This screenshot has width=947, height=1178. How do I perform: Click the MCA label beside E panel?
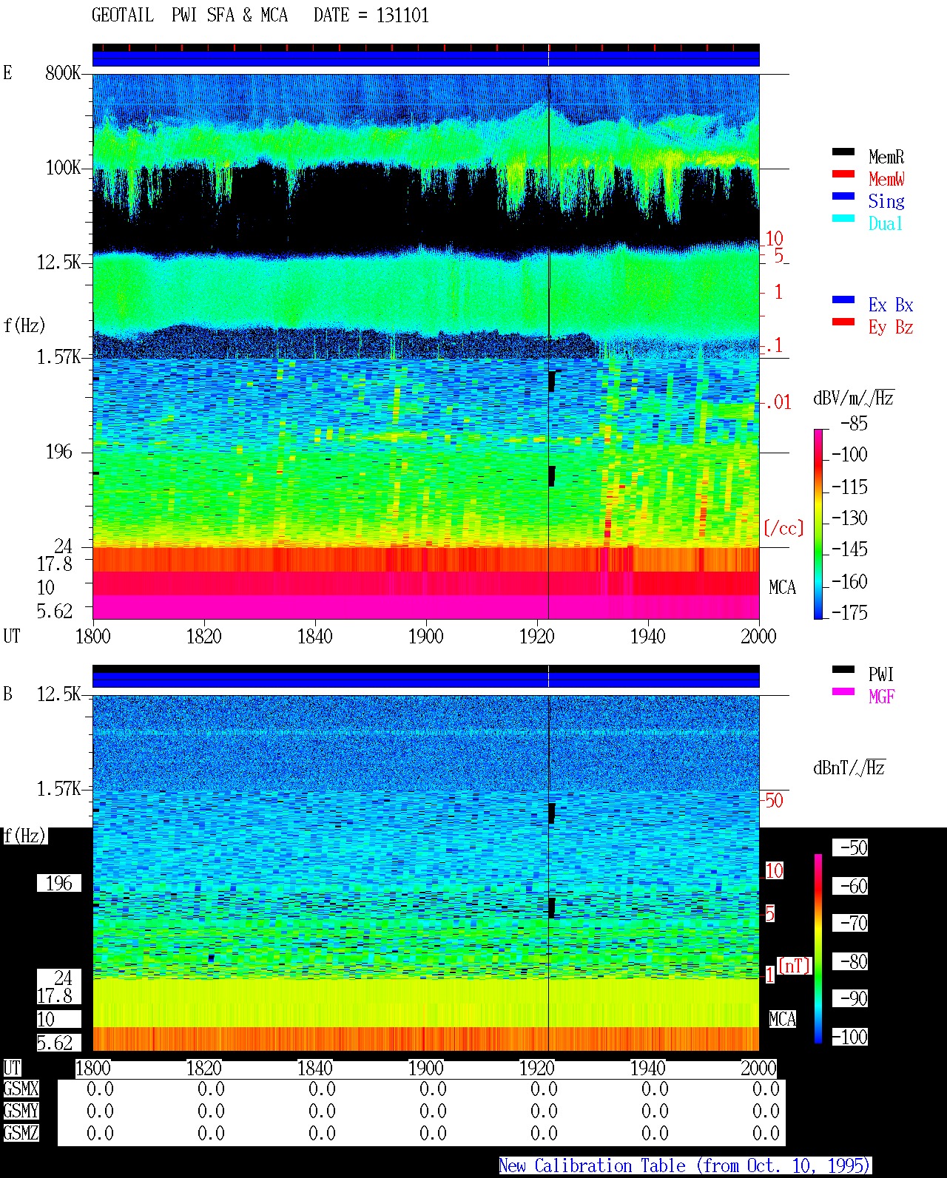click(782, 588)
